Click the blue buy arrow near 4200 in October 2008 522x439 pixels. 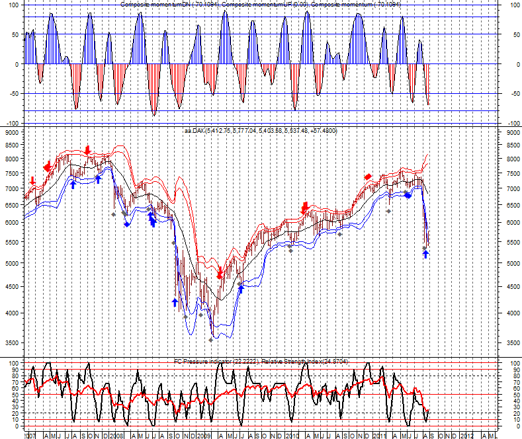[175, 302]
